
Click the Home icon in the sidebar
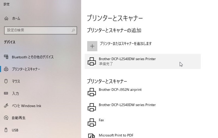coord(6,18)
